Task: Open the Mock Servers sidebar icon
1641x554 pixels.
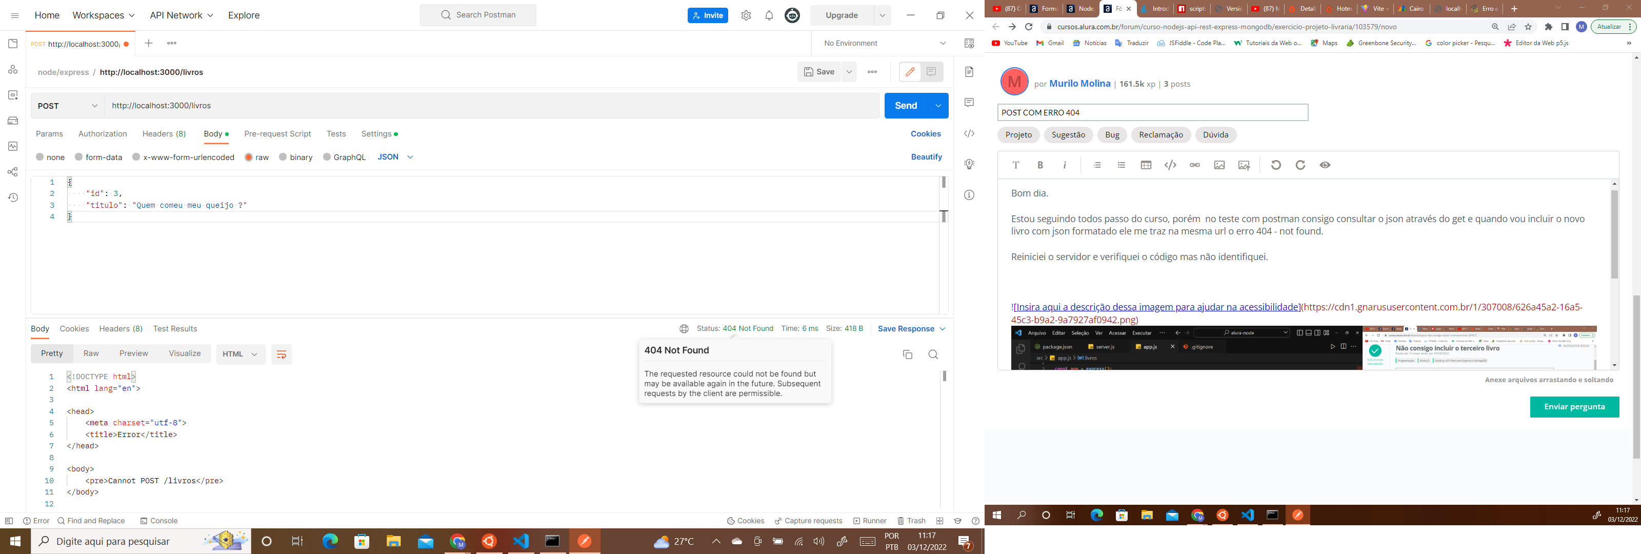Action: [13, 121]
